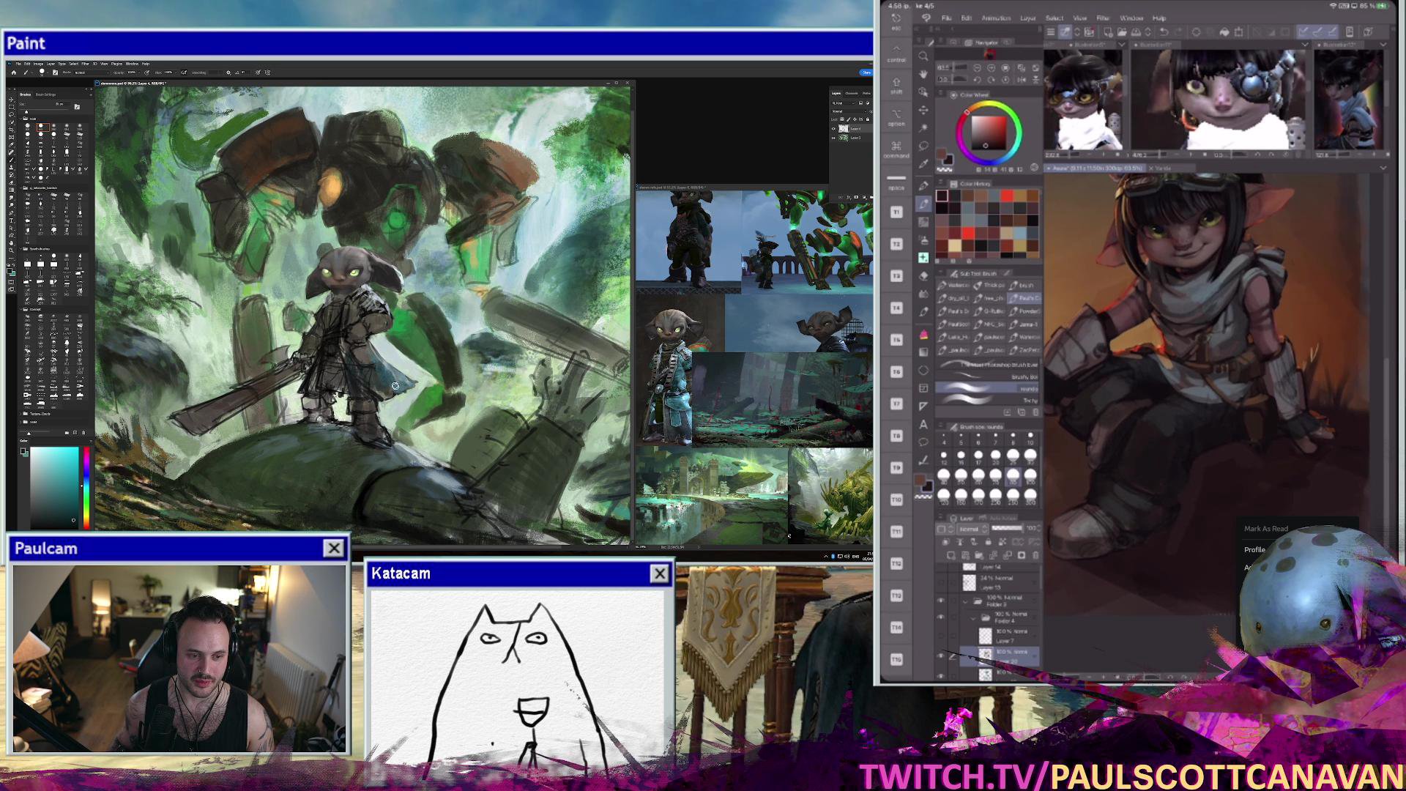Select the Crop tool in Photoshop toolbar
This screenshot has width=1406, height=791.
11,130
